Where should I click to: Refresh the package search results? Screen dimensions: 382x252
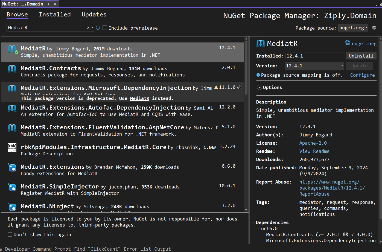[98, 28]
